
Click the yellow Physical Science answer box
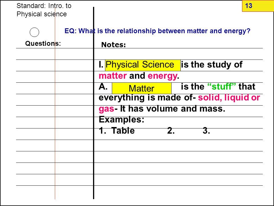pos(143,65)
